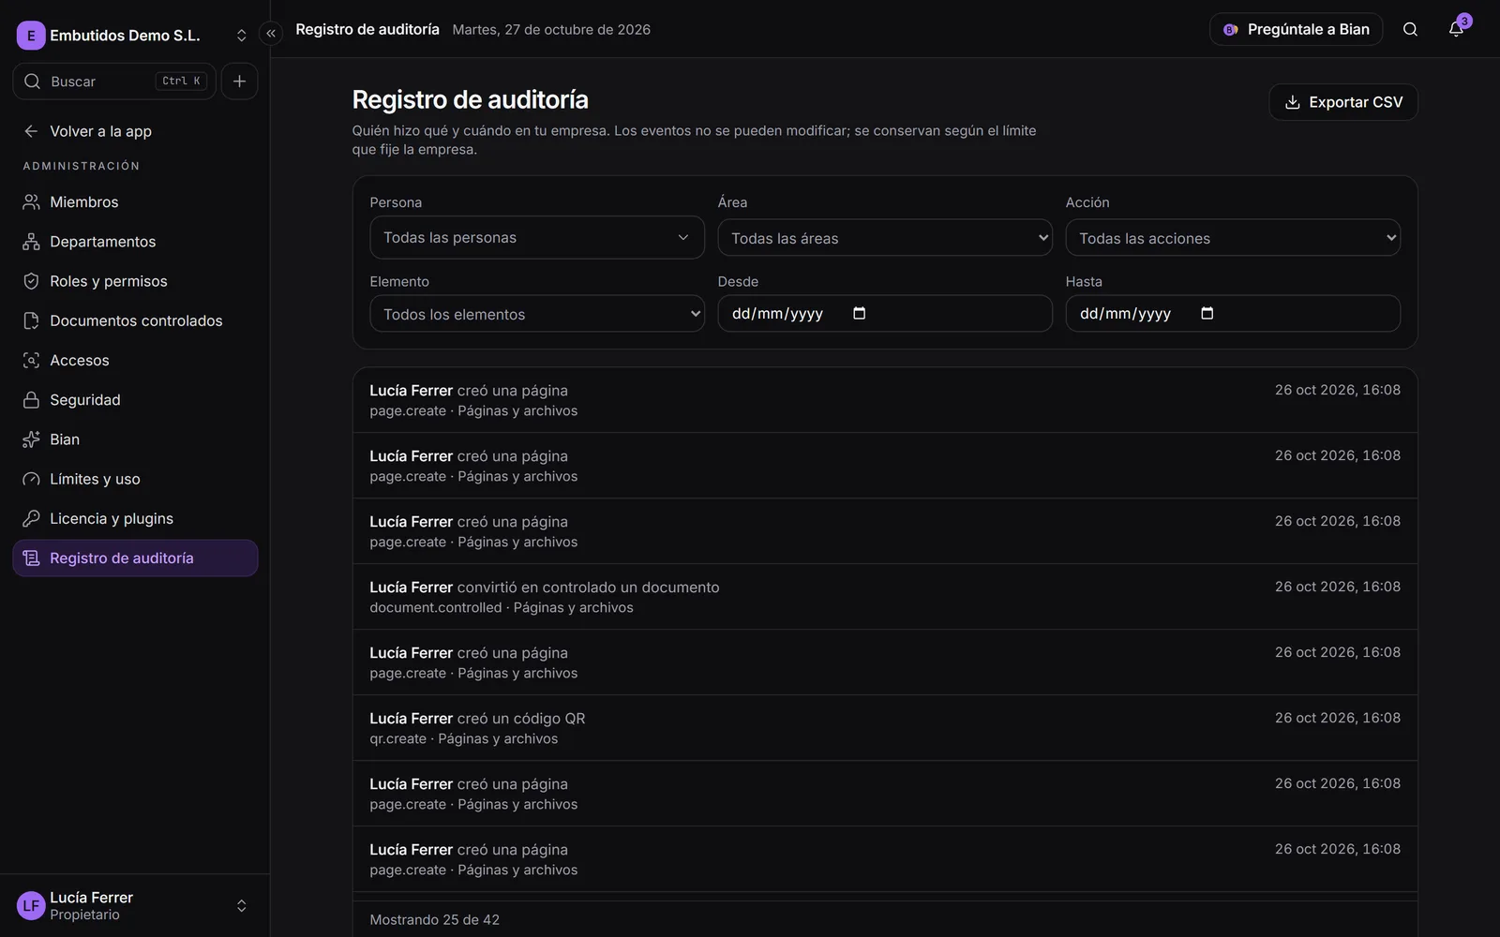
Task: Open Límites y uso page
Action: pos(135,479)
